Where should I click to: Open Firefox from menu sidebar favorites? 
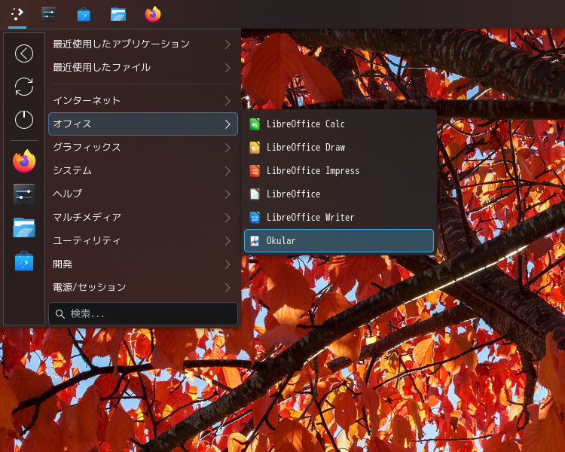(24, 161)
